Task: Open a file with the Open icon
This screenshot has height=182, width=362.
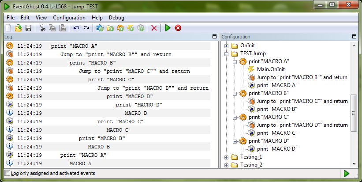Action: [x=18, y=28]
